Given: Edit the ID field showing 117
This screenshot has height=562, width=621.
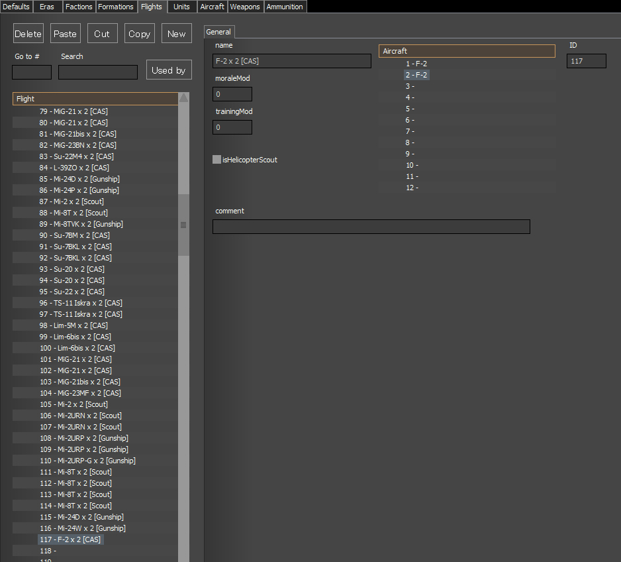Looking at the screenshot, I should pos(586,61).
